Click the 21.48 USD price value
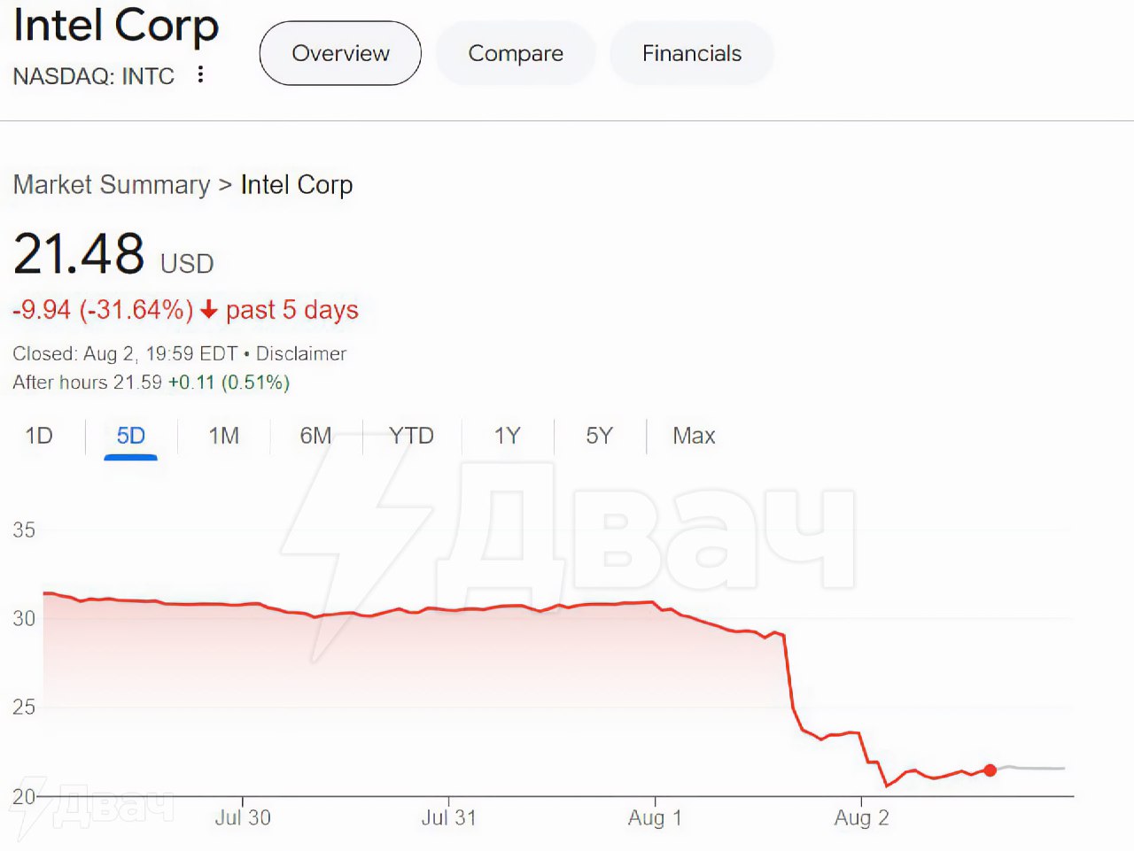1134x851 pixels. point(80,254)
